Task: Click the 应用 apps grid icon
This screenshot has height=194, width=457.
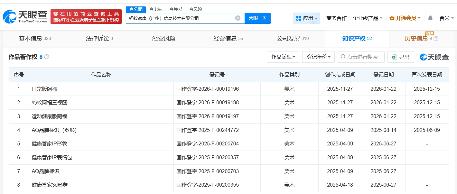Action: coord(298,18)
